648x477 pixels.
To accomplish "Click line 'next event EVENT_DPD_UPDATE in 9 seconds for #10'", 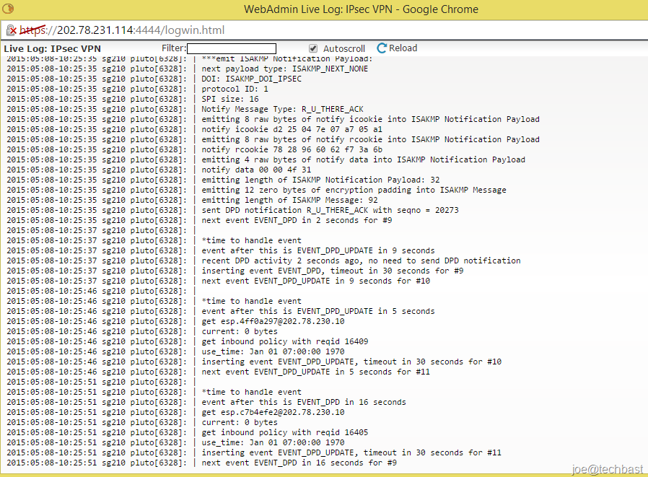I will click(x=316, y=281).
